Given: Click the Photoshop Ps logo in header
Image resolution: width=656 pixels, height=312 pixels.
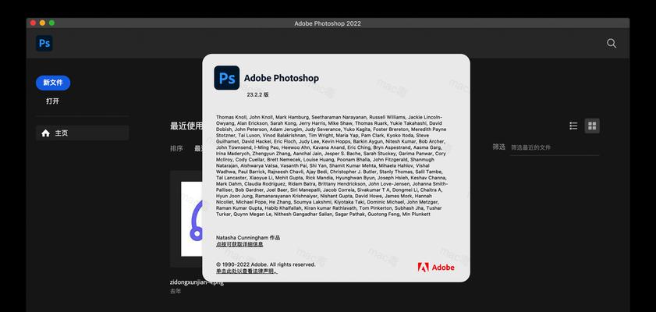Looking at the screenshot, I should [x=44, y=44].
